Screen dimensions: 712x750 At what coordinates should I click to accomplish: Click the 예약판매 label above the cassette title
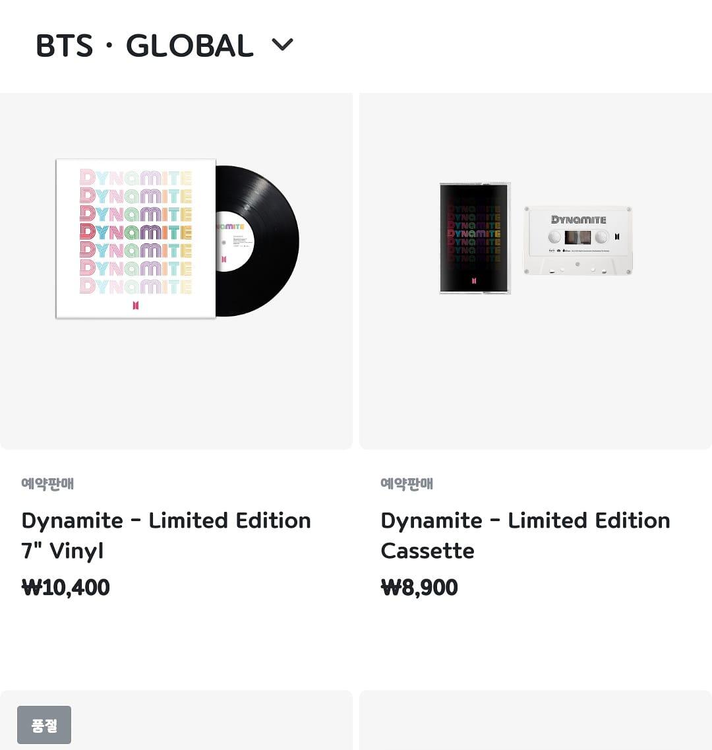click(407, 484)
